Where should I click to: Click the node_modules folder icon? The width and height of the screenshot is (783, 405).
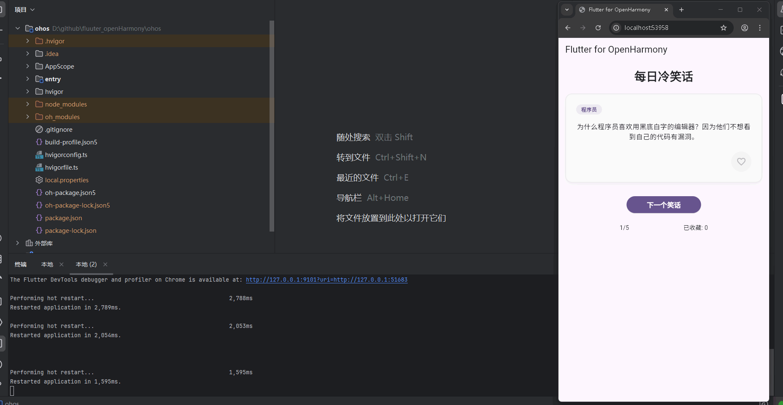pos(39,104)
